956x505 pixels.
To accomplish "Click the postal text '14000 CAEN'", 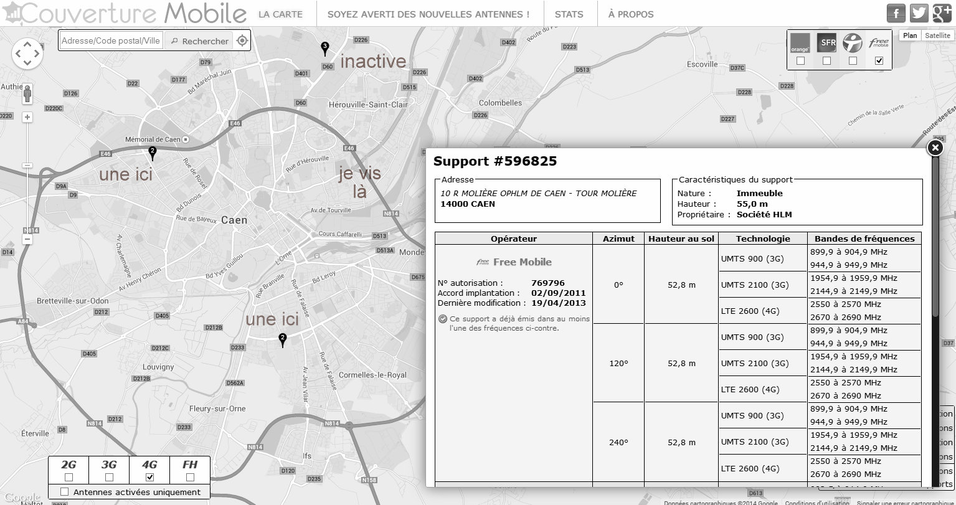I will pyautogui.click(x=468, y=204).
